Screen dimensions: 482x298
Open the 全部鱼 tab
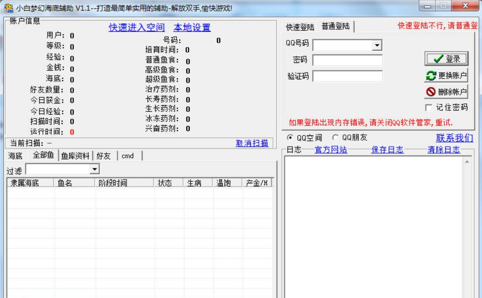(43, 155)
